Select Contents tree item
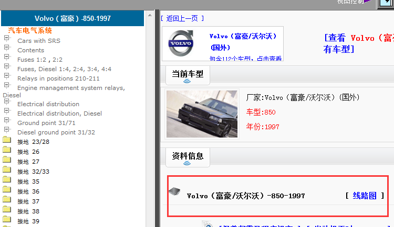394x227 pixels. coord(30,50)
